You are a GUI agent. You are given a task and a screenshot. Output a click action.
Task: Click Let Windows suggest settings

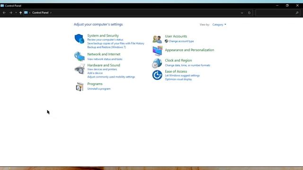tap(182, 76)
